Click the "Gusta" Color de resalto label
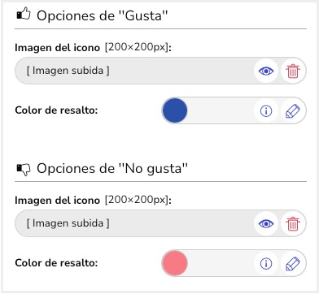 [x=56, y=110]
